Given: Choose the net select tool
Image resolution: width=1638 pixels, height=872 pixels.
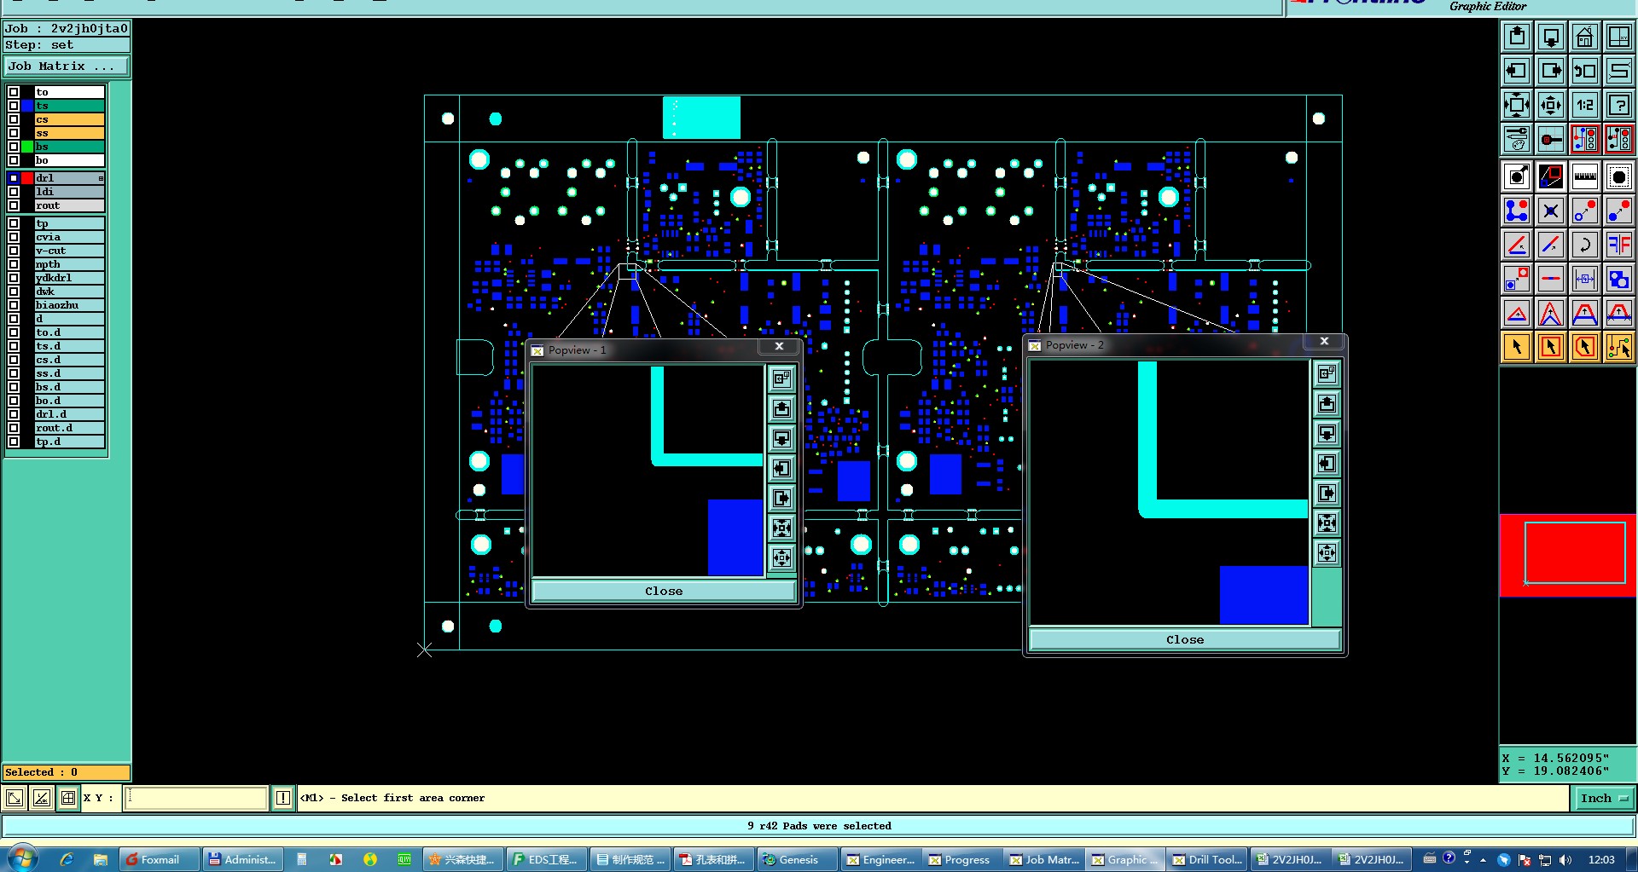Looking at the screenshot, I should [1619, 347].
